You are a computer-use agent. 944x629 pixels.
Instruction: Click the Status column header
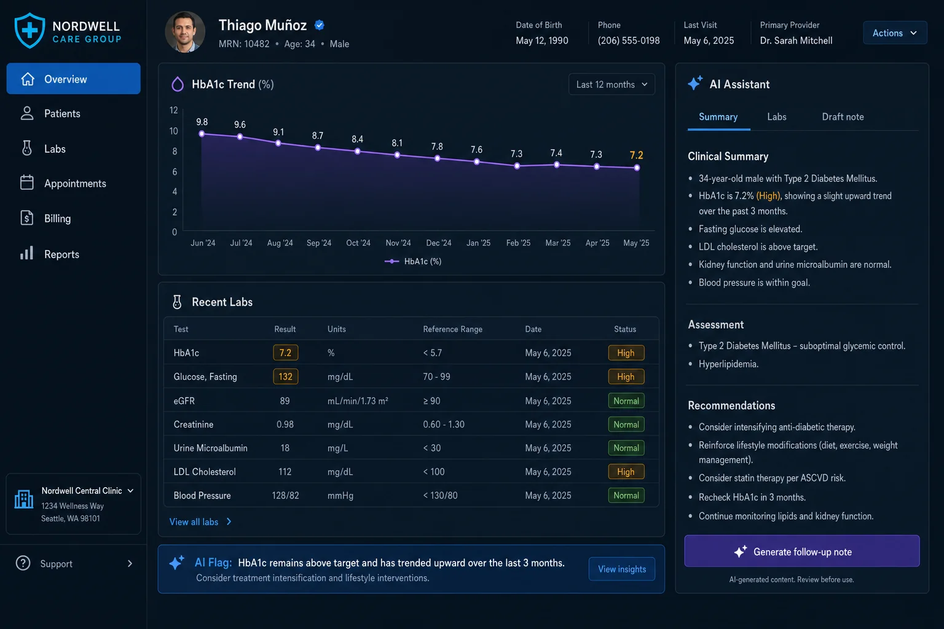pos(625,329)
